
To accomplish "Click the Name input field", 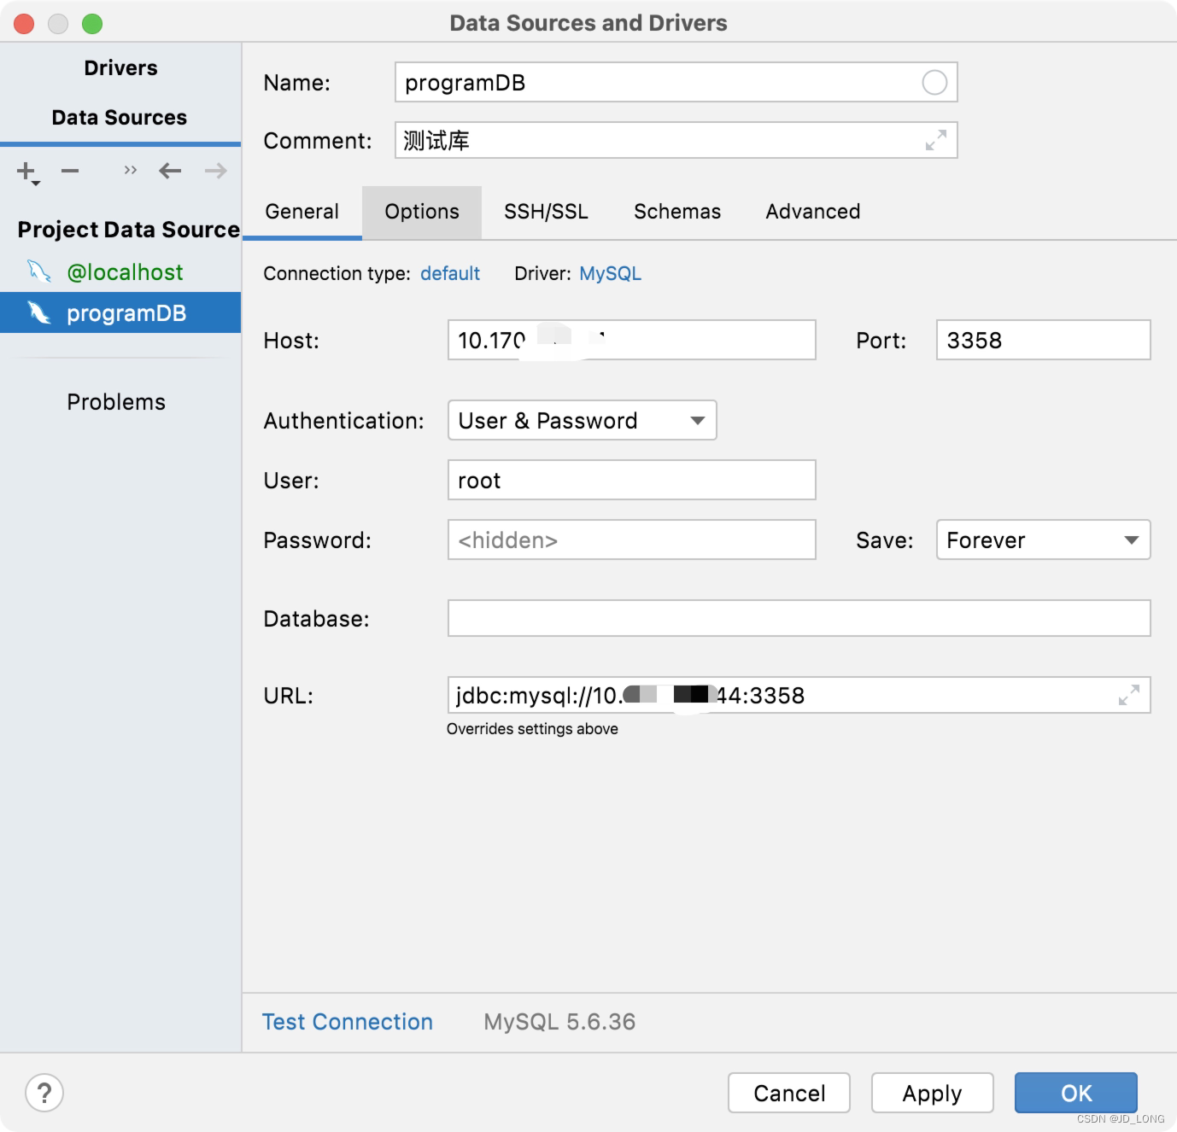I will click(x=676, y=83).
